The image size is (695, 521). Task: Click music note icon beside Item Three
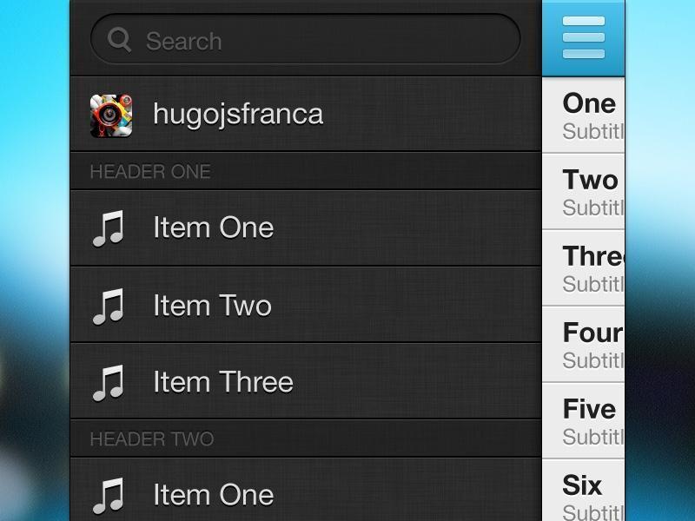[x=109, y=383]
